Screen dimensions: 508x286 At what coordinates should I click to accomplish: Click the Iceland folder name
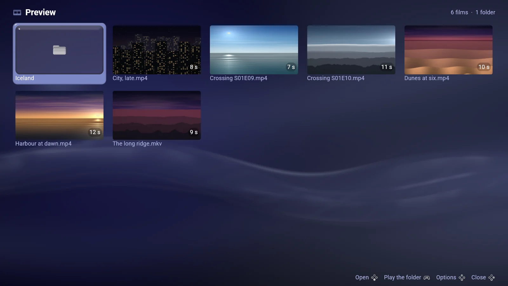point(24,78)
